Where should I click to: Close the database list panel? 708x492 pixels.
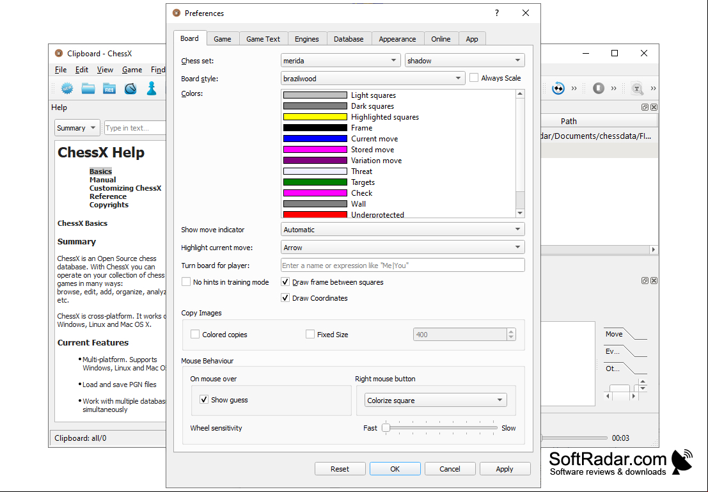click(x=654, y=107)
